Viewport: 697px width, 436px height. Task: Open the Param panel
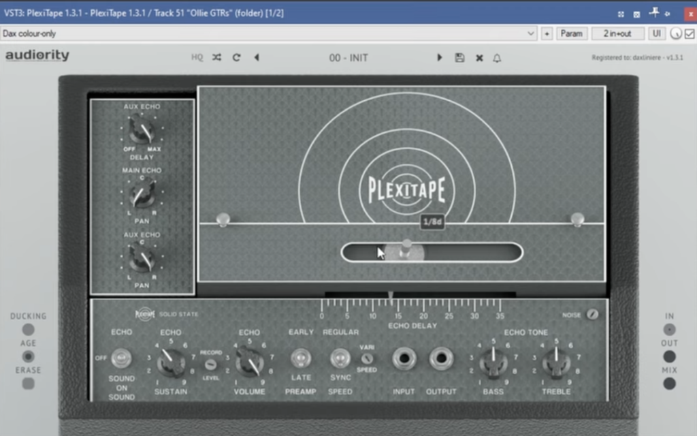click(572, 33)
